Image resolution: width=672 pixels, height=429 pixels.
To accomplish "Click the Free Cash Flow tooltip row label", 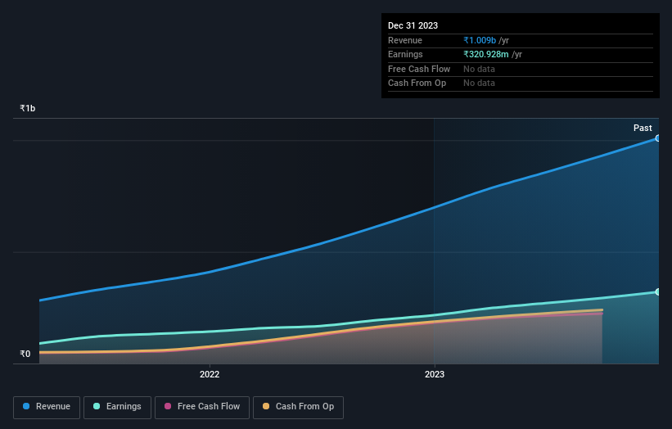I will pyautogui.click(x=419, y=69).
